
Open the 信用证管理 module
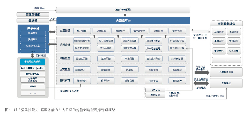(x=139, y=31)
